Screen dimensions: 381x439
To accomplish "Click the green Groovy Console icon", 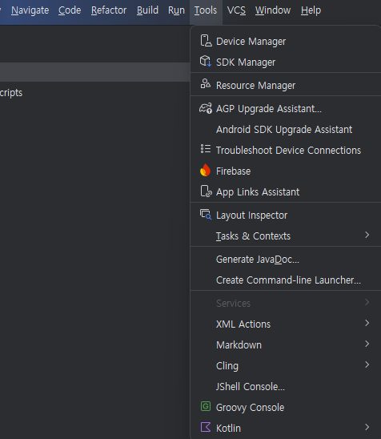I will pyautogui.click(x=206, y=406).
